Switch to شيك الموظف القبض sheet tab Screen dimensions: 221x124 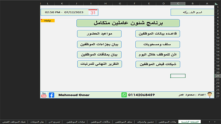click(x=14, y=122)
